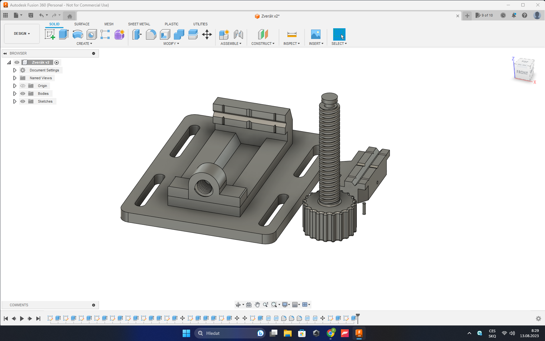545x341 pixels.
Task: Switch to the Surface tab
Action: coord(81,24)
